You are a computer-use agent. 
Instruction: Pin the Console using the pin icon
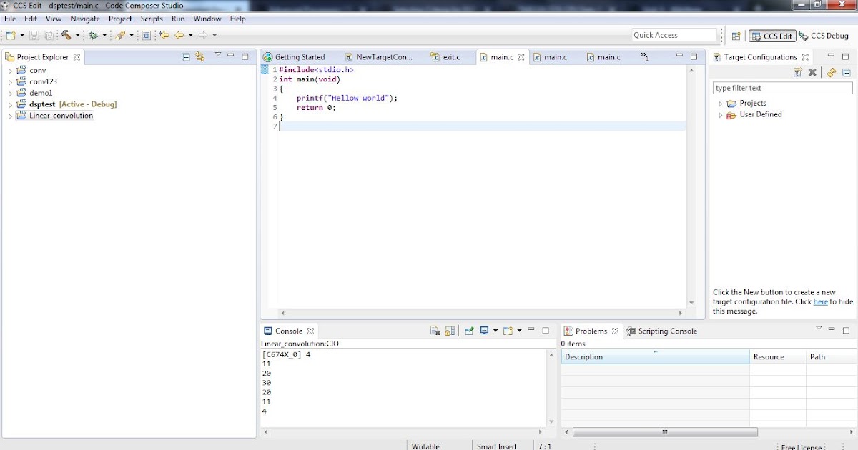click(469, 331)
